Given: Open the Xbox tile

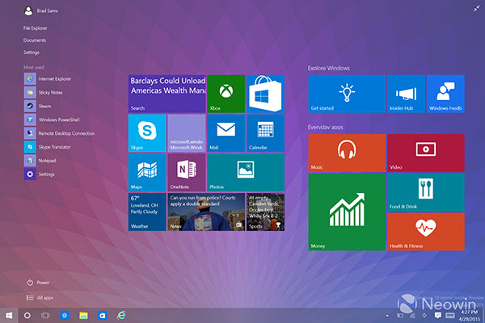Looking at the screenshot, I should click(226, 94).
